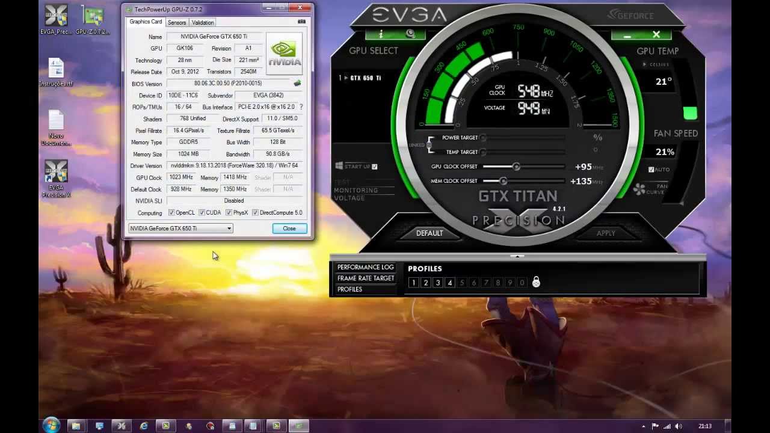Show hidden tray icons arrow
This screenshot has width=770, height=433.
pos(644,426)
